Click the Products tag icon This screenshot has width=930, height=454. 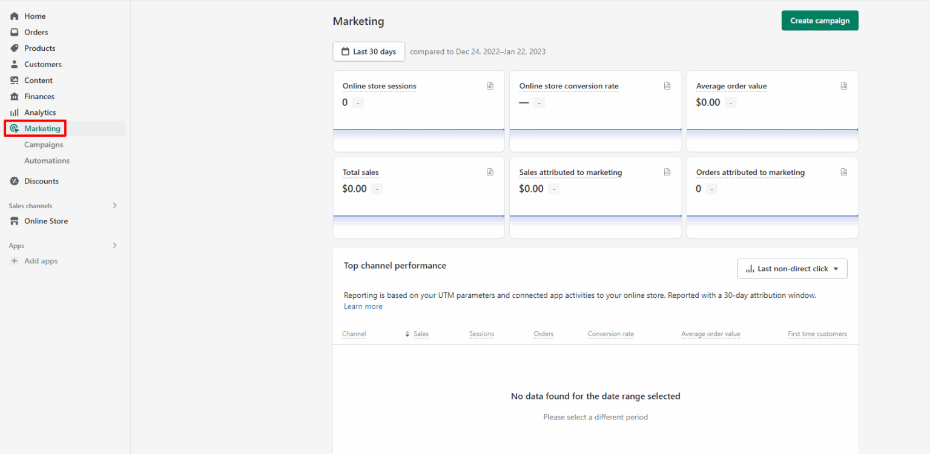14,48
